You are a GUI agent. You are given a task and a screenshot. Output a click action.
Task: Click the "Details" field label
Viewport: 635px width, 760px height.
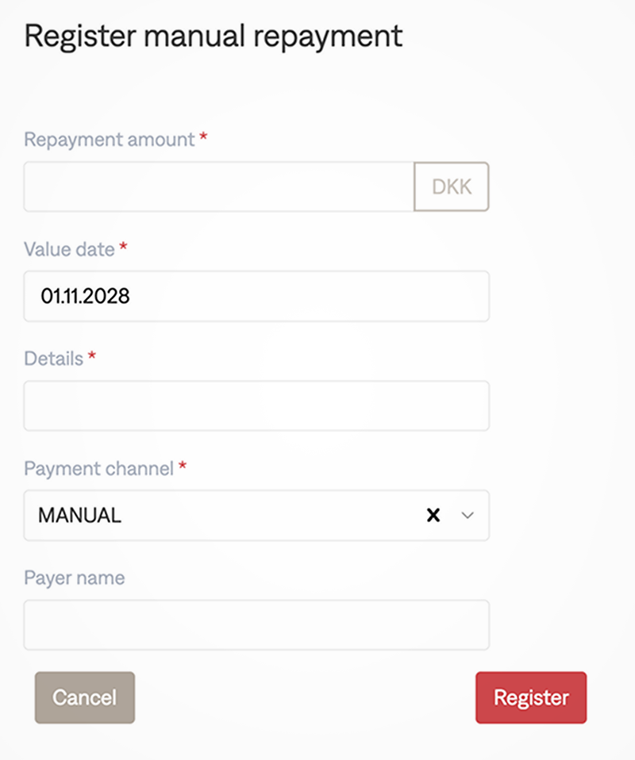tap(54, 359)
